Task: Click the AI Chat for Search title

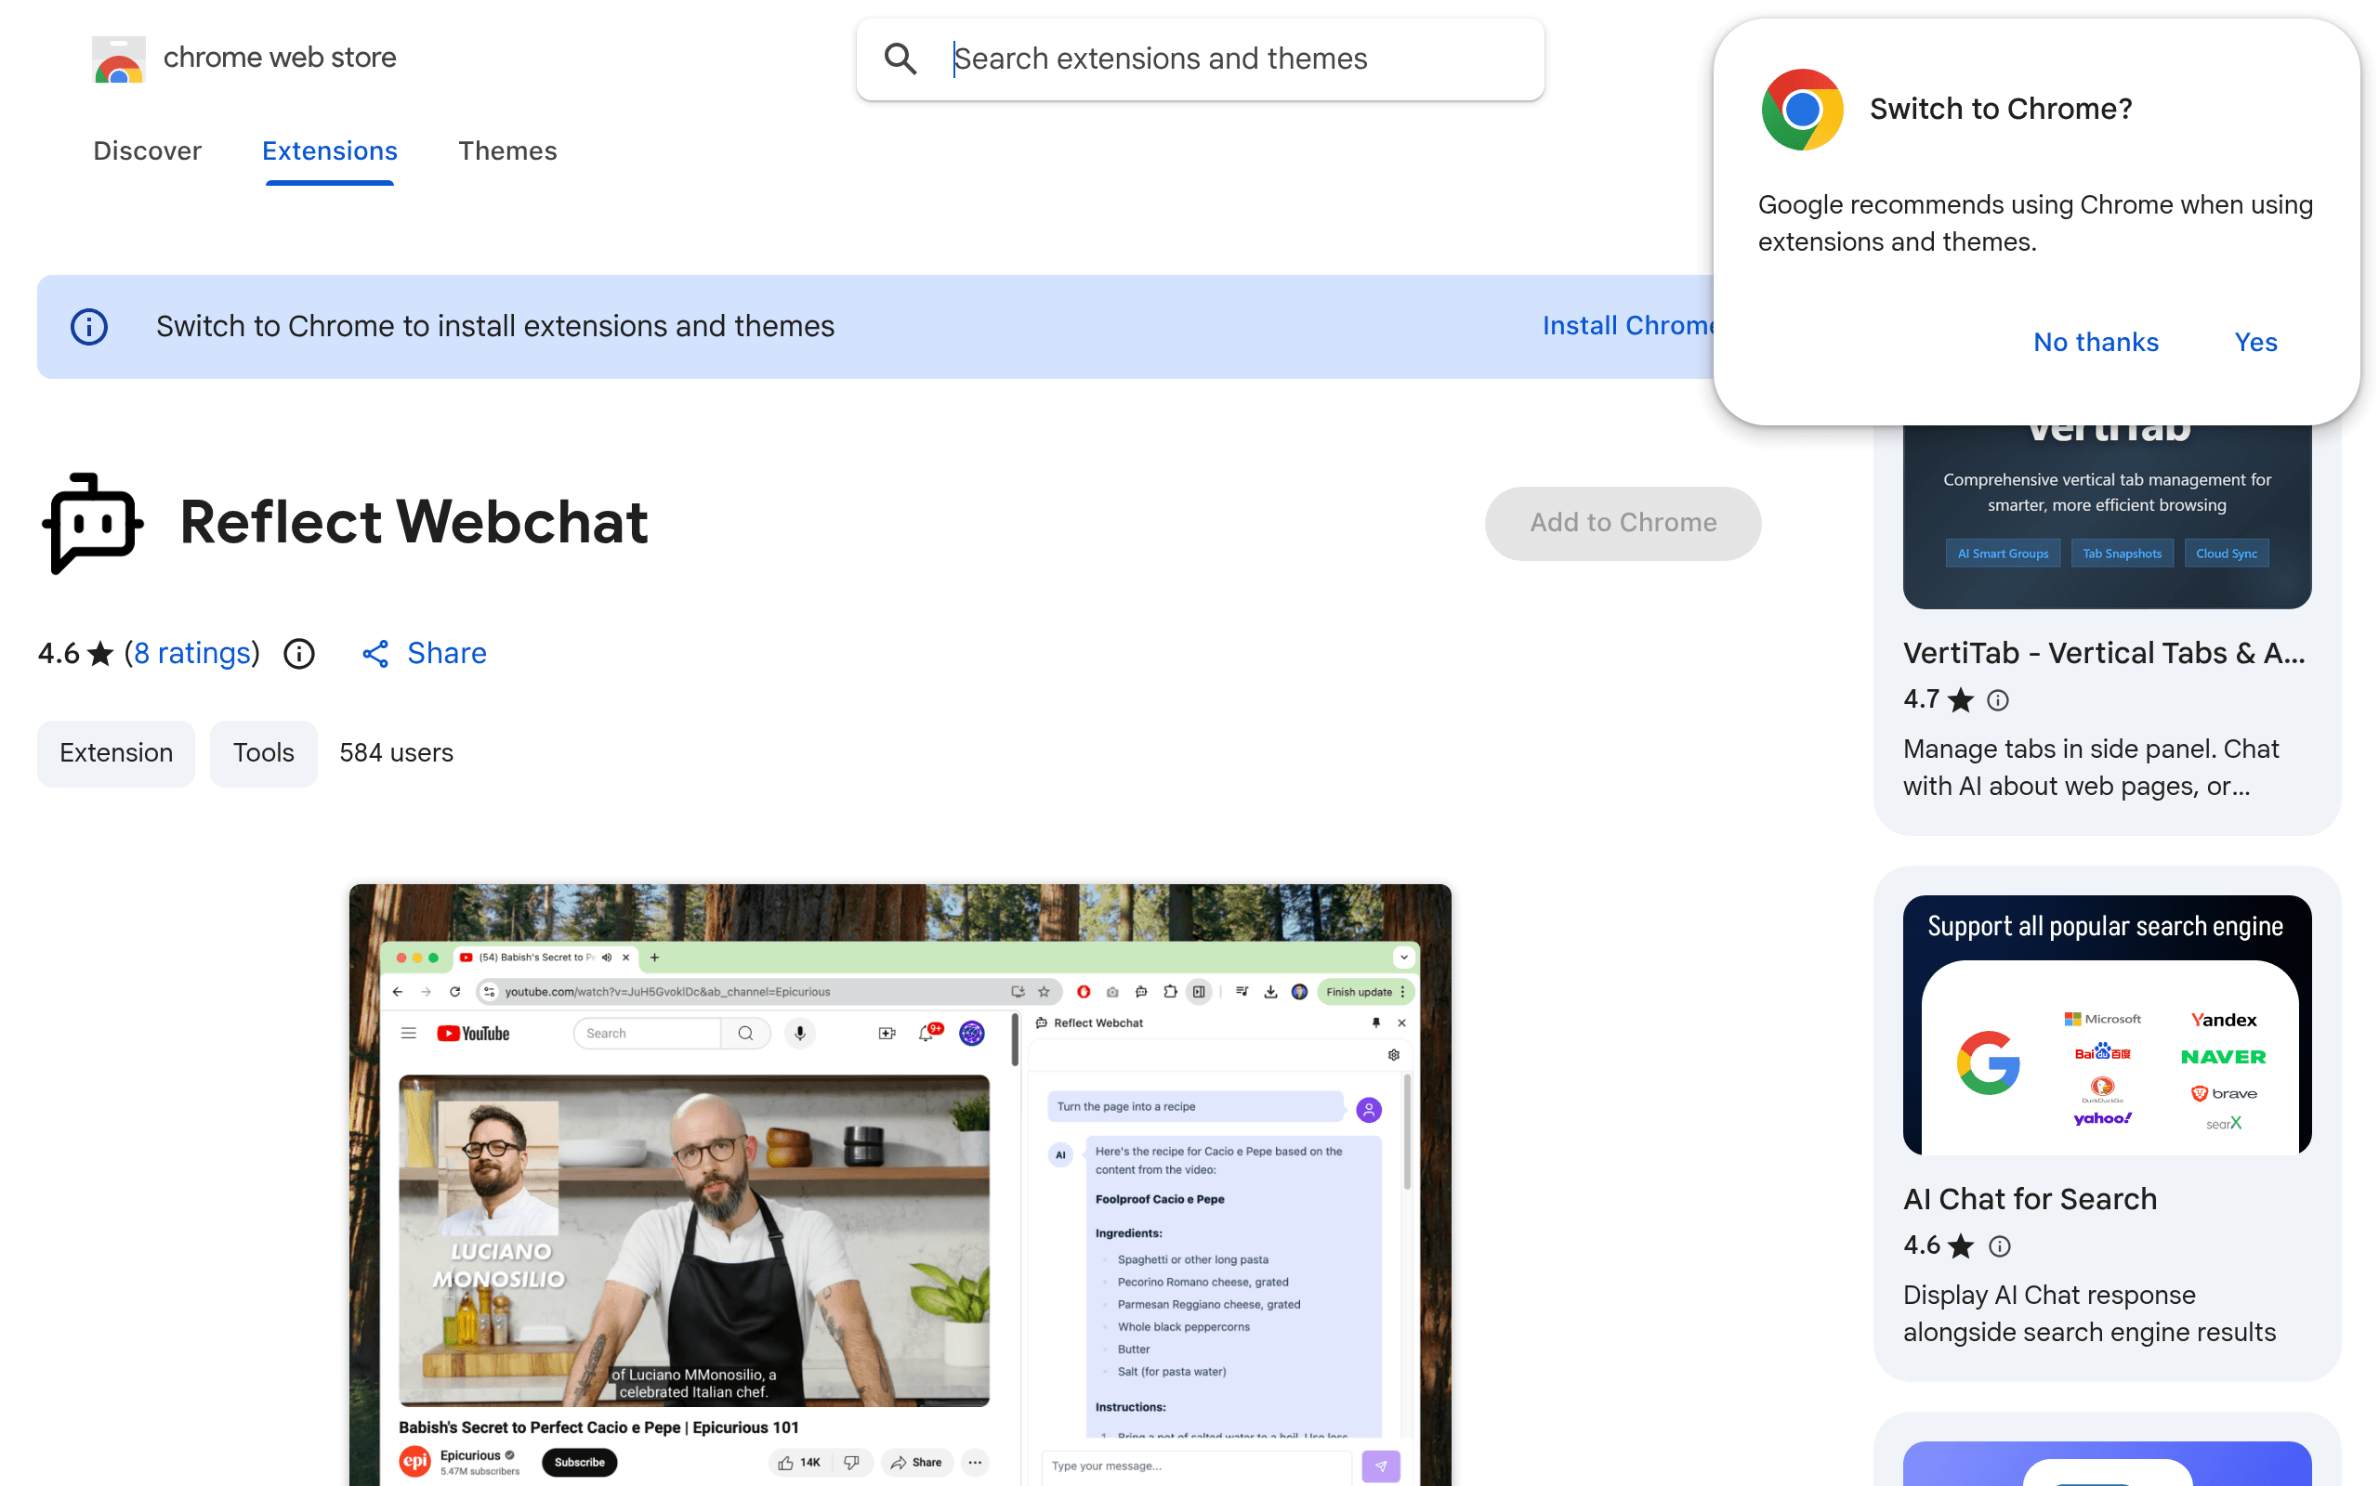Action: (2030, 1199)
